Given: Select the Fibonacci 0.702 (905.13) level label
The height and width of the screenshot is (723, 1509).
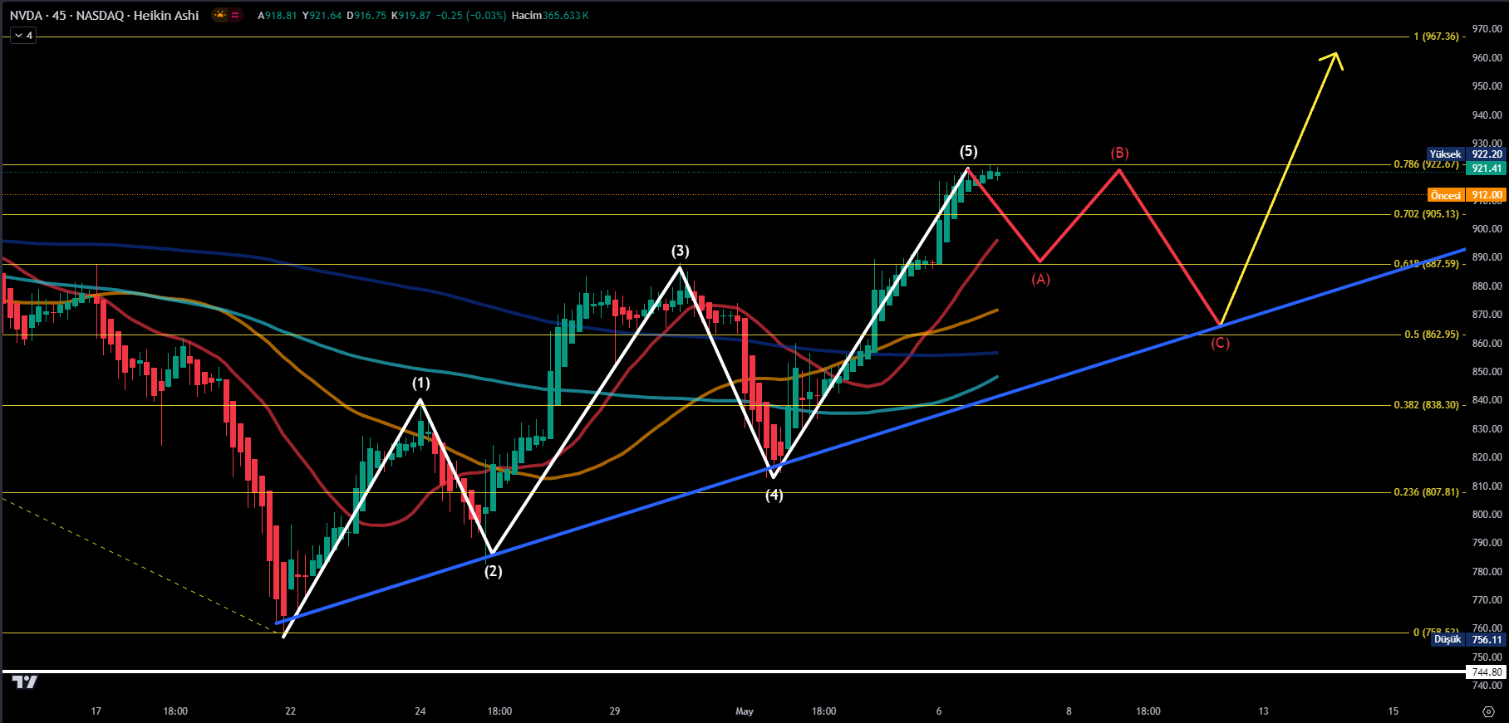Looking at the screenshot, I should click(1426, 214).
